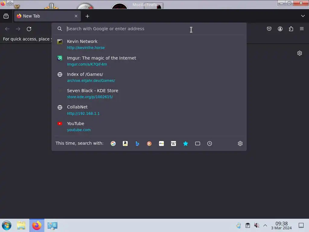Select the New Tab tab
The height and width of the screenshot is (232, 309).
pyautogui.click(x=47, y=16)
